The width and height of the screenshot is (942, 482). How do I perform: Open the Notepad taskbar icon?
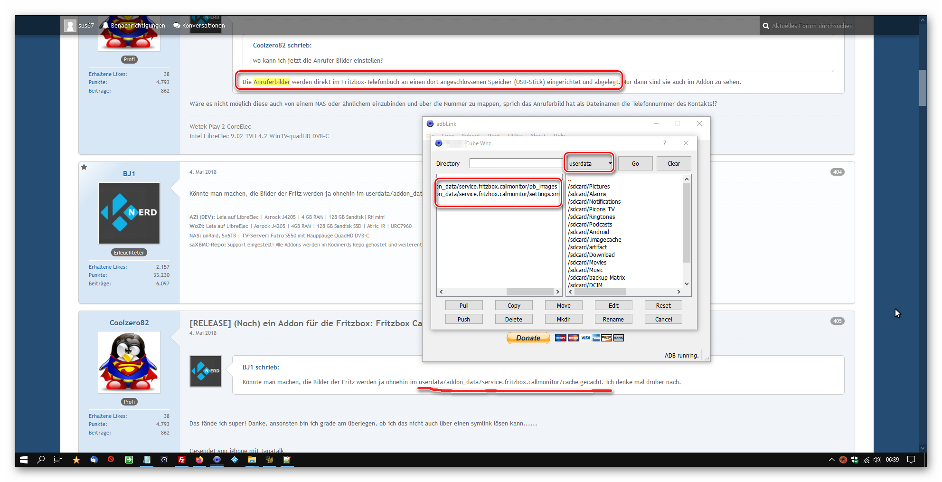pos(147,460)
